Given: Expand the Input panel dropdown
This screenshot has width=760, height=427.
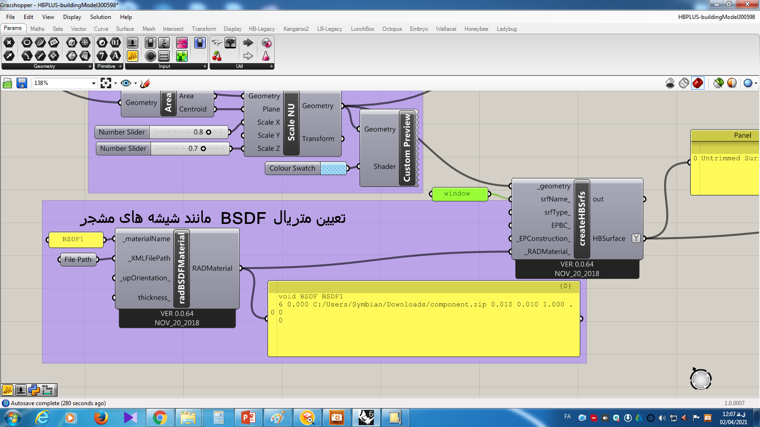Looking at the screenshot, I should click(x=205, y=66).
